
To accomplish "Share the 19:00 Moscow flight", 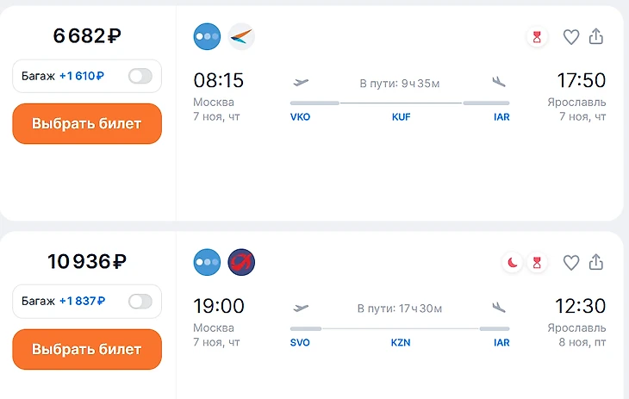I will pos(596,263).
